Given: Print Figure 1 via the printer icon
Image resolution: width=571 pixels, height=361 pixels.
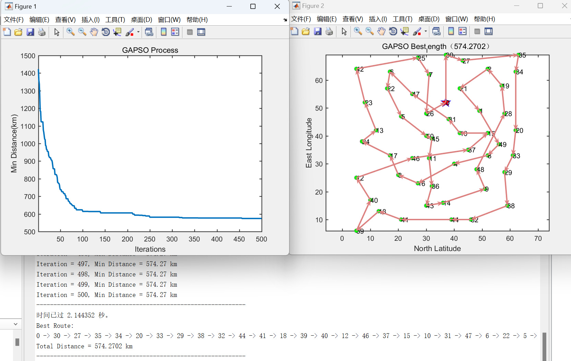Looking at the screenshot, I should (42, 32).
